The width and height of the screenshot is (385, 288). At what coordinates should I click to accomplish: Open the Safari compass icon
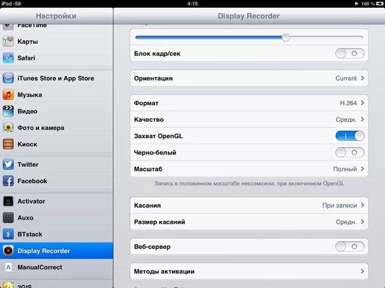8,58
